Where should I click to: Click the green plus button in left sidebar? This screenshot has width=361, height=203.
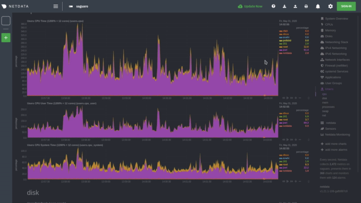coord(6,38)
